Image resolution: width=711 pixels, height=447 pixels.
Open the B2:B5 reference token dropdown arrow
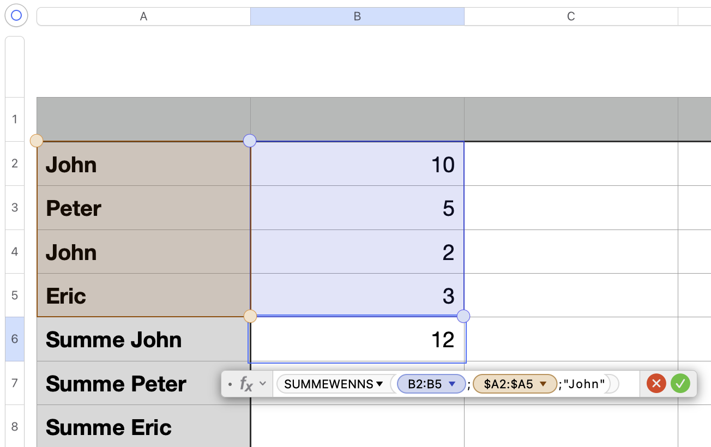click(x=451, y=384)
